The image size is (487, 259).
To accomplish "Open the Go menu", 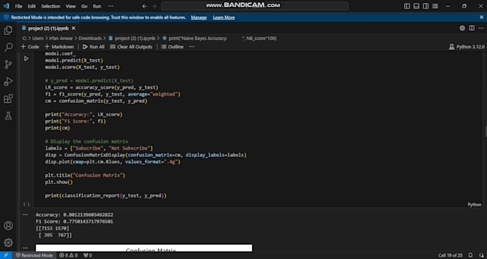I will 85,6.
